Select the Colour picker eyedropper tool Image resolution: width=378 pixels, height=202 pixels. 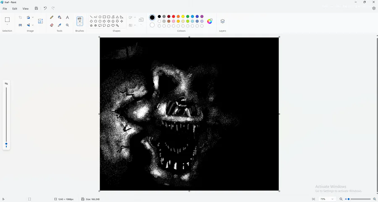pos(60,25)
